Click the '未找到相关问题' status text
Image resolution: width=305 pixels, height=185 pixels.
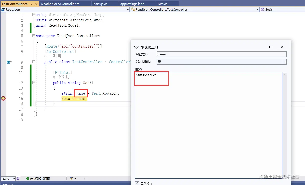coord(40,179)
